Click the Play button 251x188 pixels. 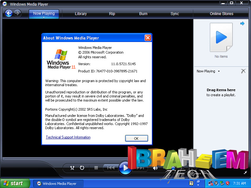(x=125, y=168)
